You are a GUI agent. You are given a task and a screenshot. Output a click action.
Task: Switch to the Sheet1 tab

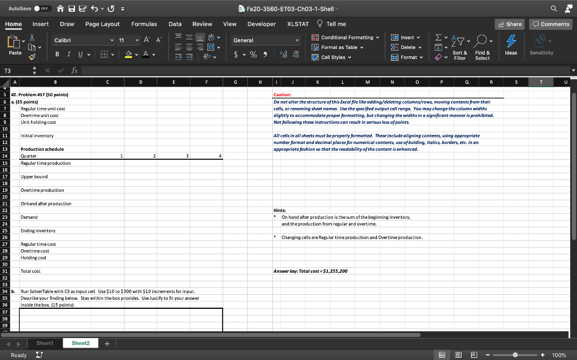pos(45,343)
